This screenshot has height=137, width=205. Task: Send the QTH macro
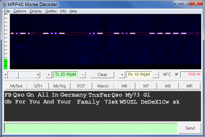point(38,86)
